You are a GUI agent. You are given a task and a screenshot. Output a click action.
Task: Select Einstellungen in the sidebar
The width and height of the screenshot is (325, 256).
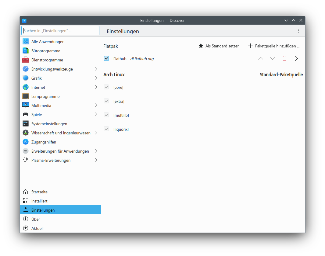click(x=60, y=210)
